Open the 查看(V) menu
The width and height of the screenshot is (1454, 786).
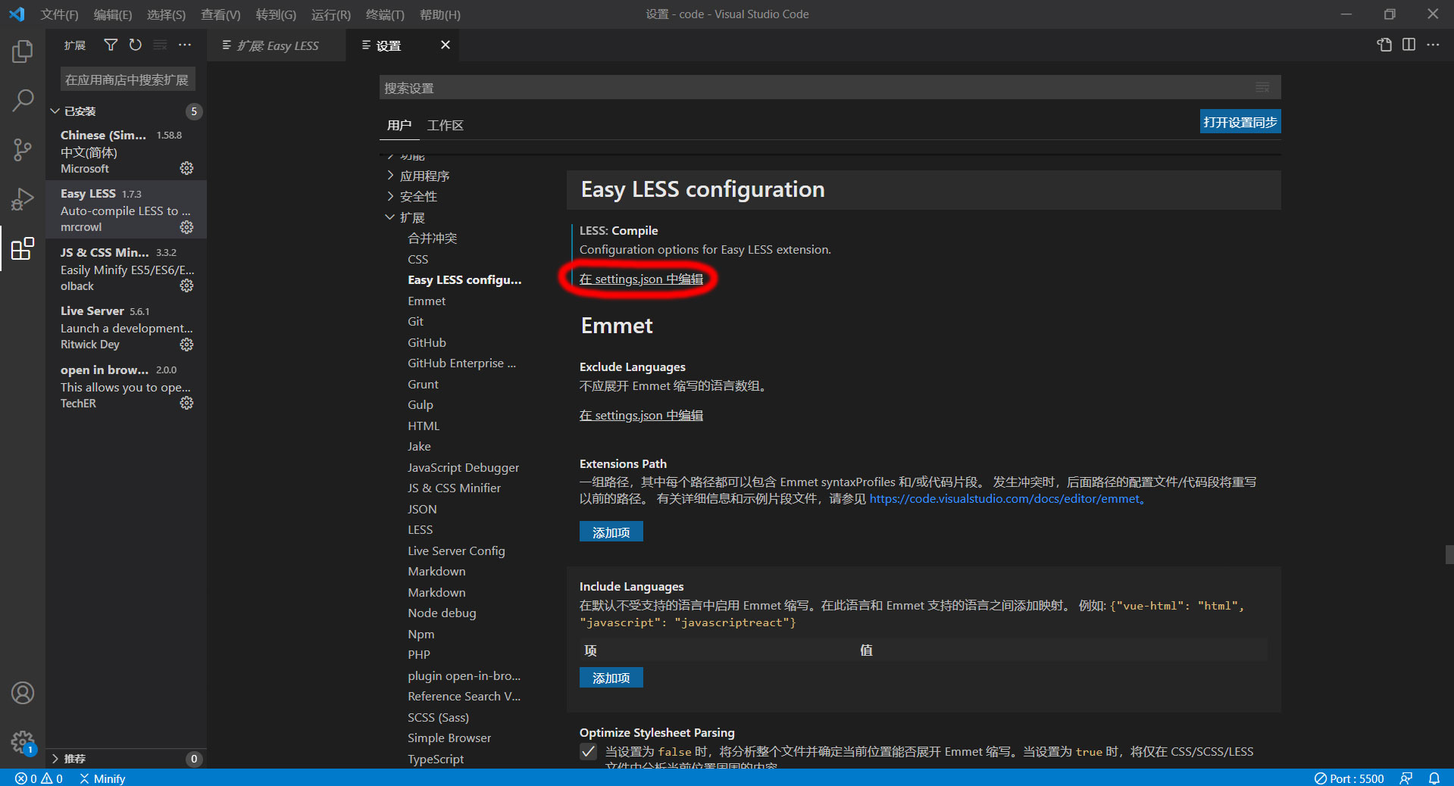pos(220,14)
